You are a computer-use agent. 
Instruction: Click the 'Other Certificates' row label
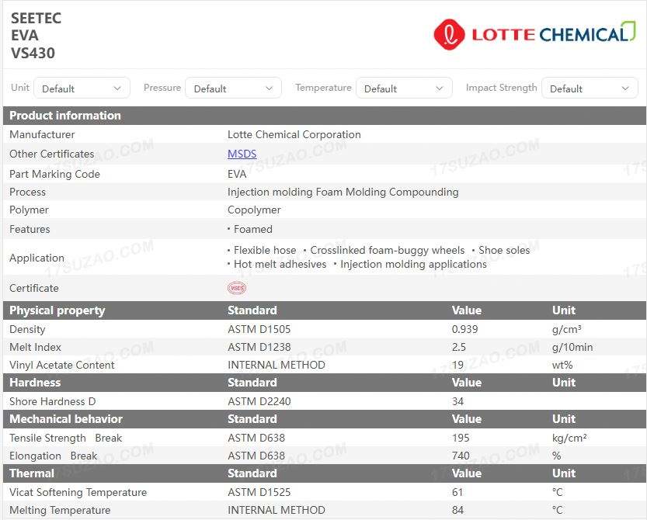click(51, 154)
